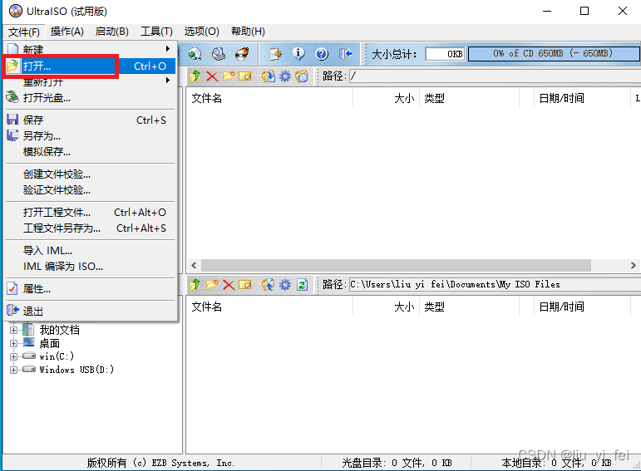Choose 导入 IML... menu entry
Viewport: 641px width, 471px height.
(x=91, y=250)
